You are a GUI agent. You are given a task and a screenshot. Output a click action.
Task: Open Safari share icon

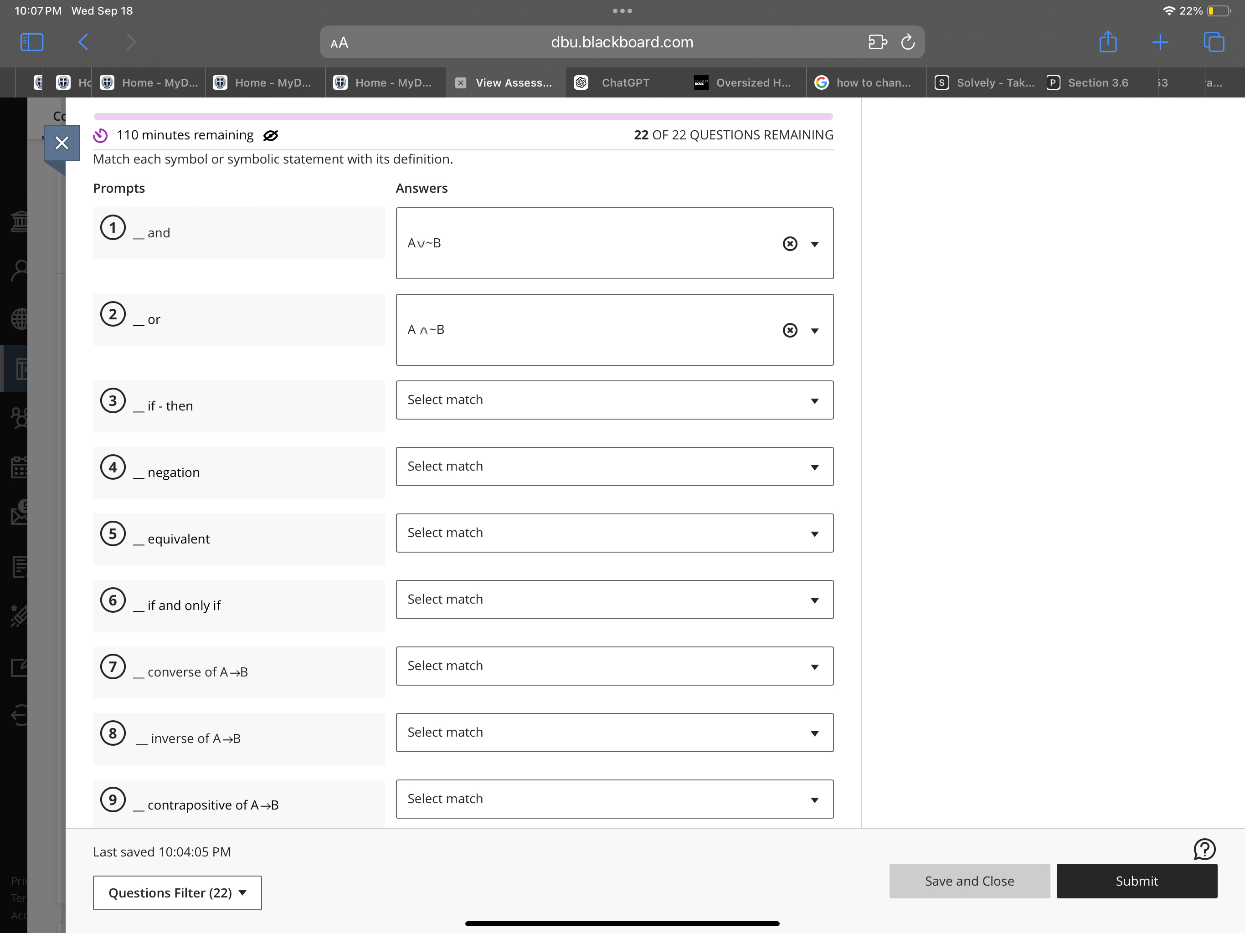pos(1108,42)
